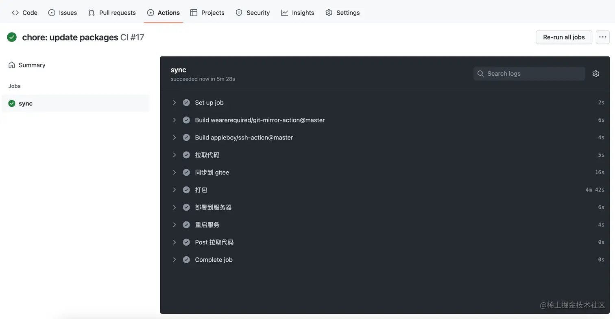Image resolution: width=615 pixels, height=319 pixels.
Task: Click the Insights graph icon
Action: [285, 13]
